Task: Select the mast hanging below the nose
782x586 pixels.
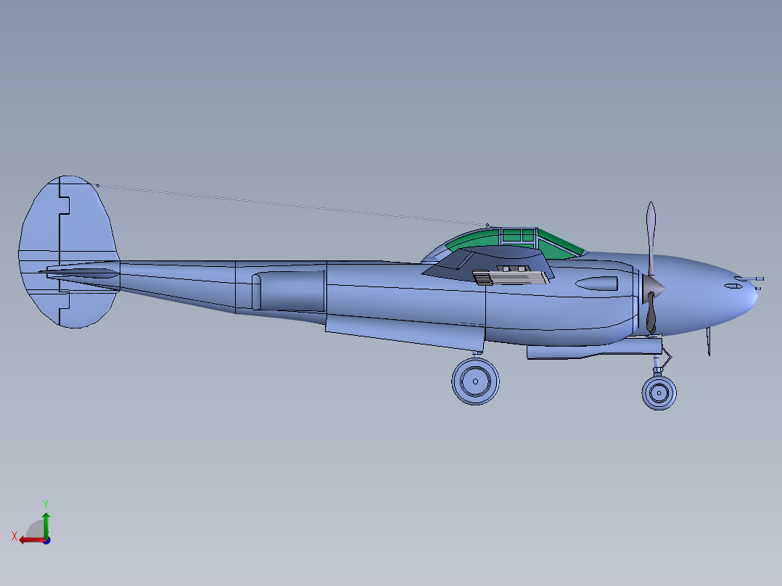Action: click(708, 342)
